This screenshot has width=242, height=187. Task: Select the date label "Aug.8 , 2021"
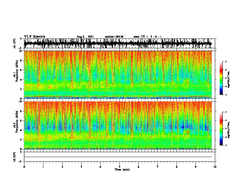85,37
